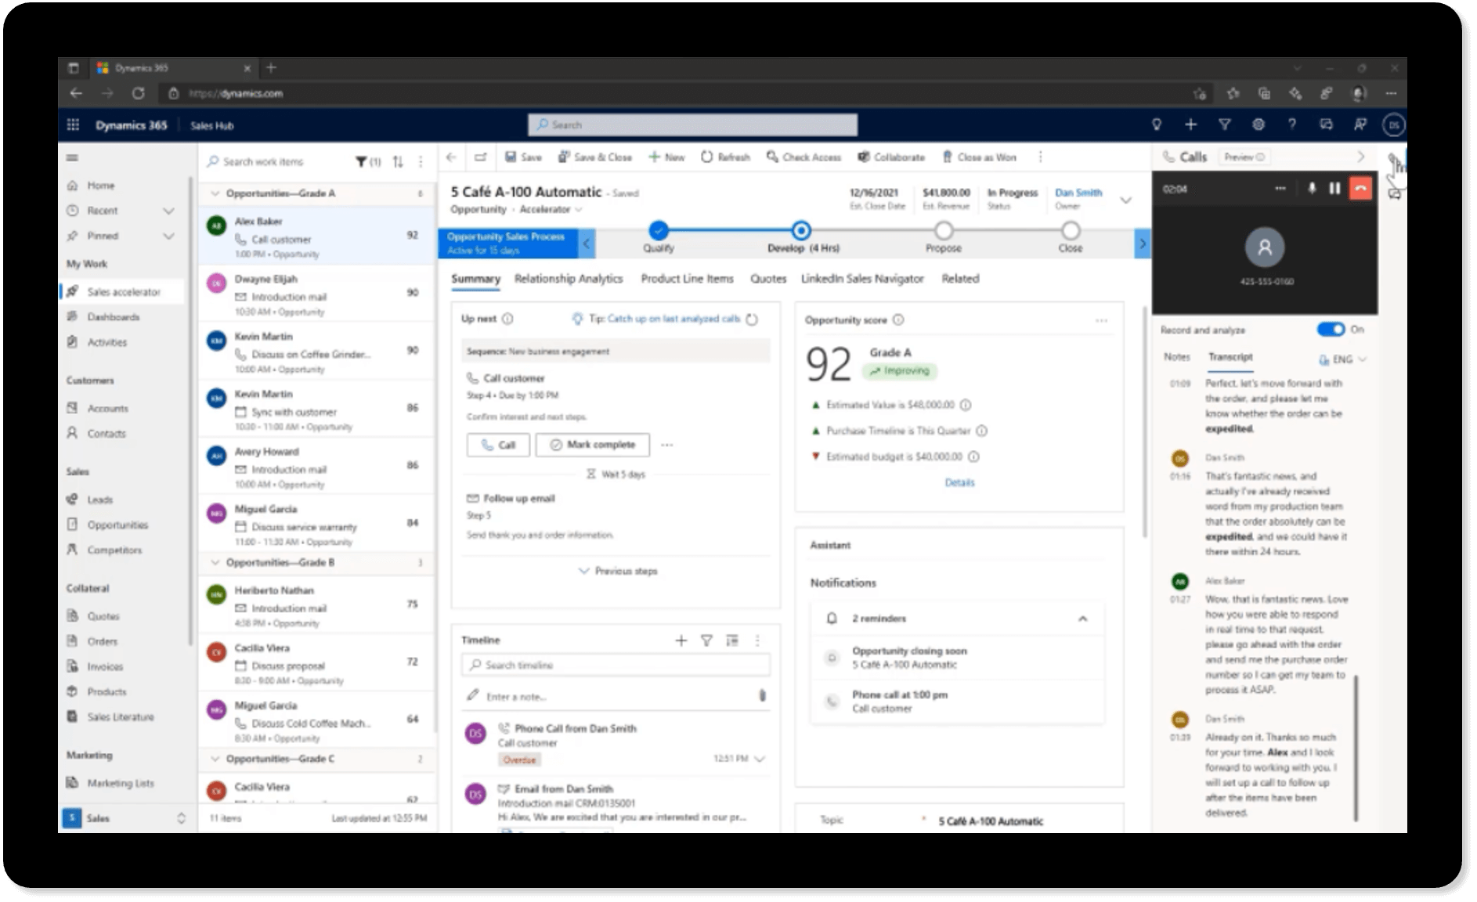Click the Settings gear in header

(1258, 124)
